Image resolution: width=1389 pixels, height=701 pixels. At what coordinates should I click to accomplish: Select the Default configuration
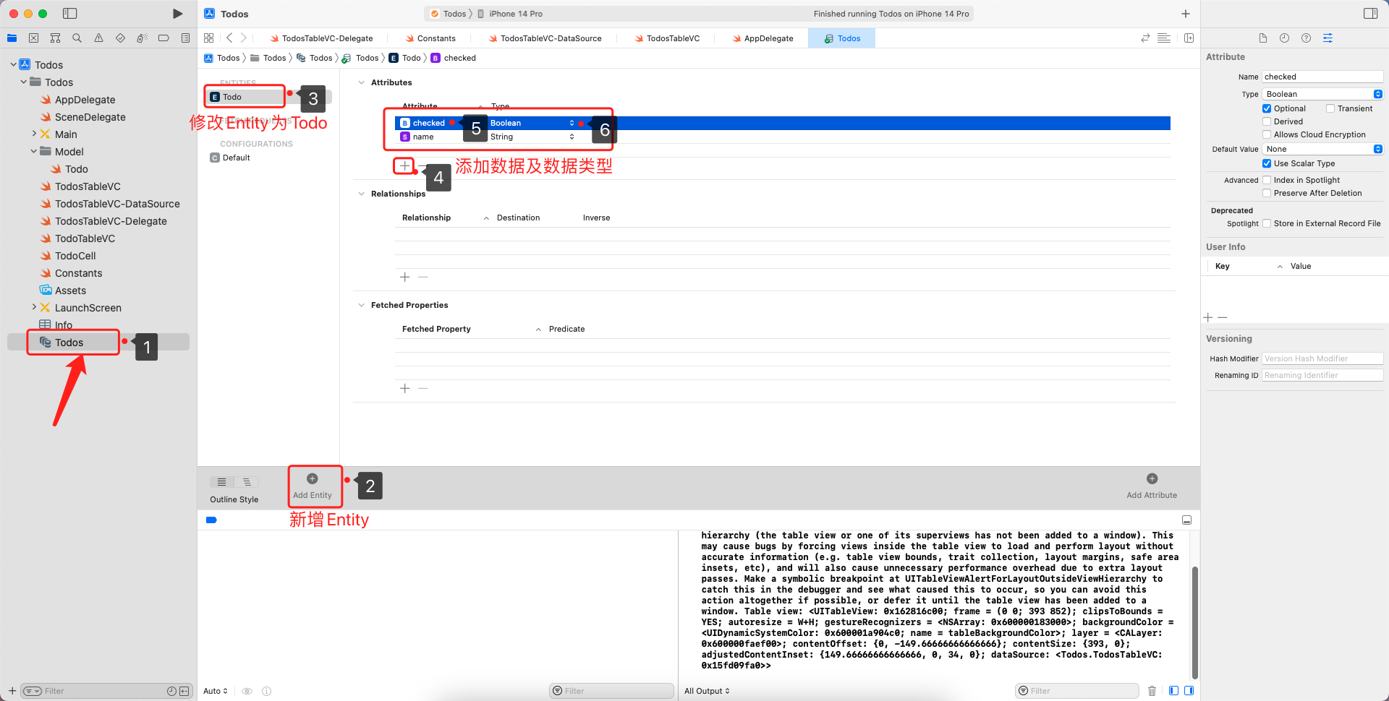click(230, 158)
